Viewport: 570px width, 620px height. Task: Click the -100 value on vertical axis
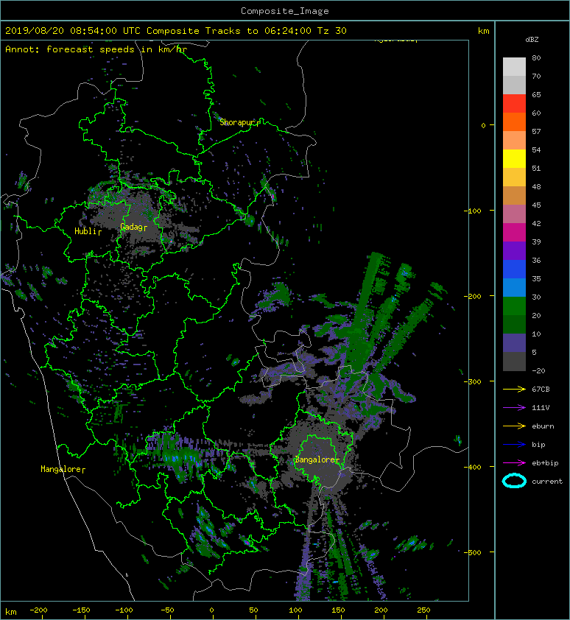click(x=472, y=211)
